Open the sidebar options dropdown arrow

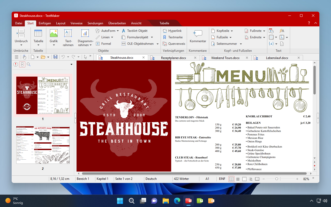72,64
